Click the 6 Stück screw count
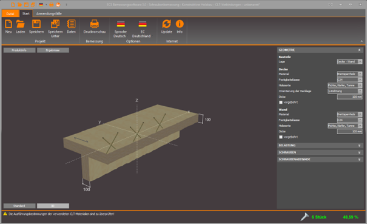Image resolution: width=367 pixels, height=224 pixels. (319, 217)
